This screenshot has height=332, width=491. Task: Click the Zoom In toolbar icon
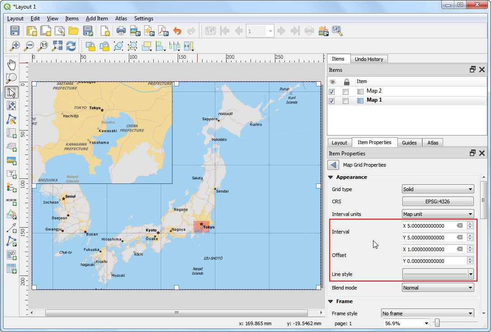[x=15, y=46]
